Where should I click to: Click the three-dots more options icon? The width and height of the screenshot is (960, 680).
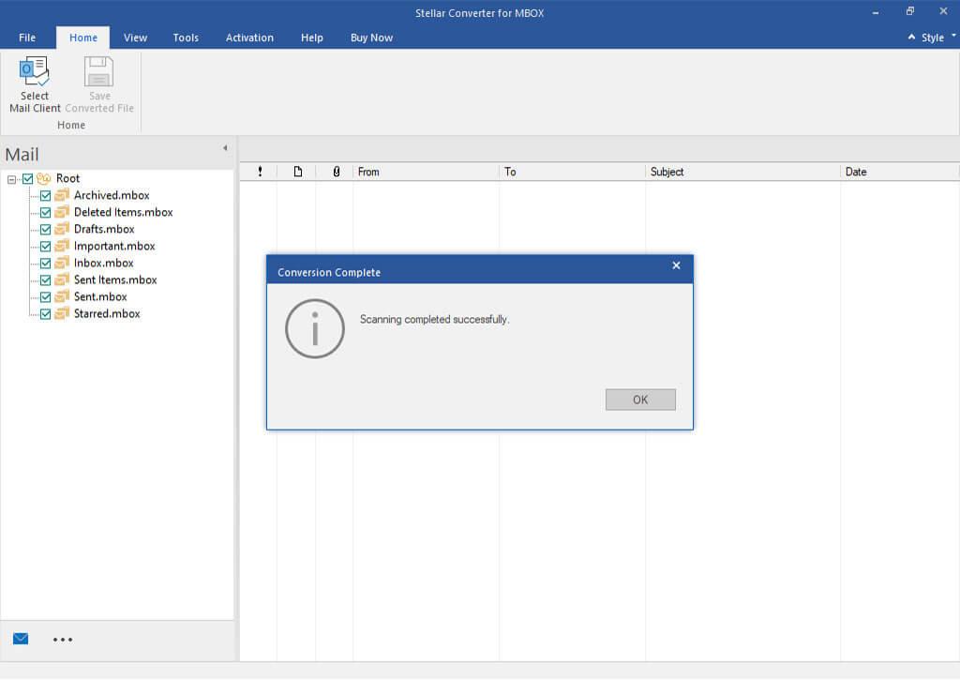63,640
